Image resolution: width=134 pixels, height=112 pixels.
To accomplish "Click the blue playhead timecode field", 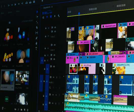I will (47, 13).
